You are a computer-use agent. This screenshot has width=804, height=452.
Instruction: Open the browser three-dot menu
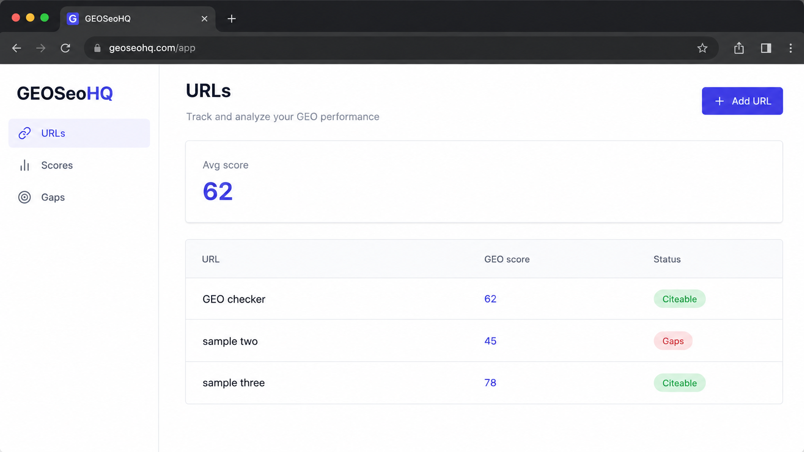791,48
